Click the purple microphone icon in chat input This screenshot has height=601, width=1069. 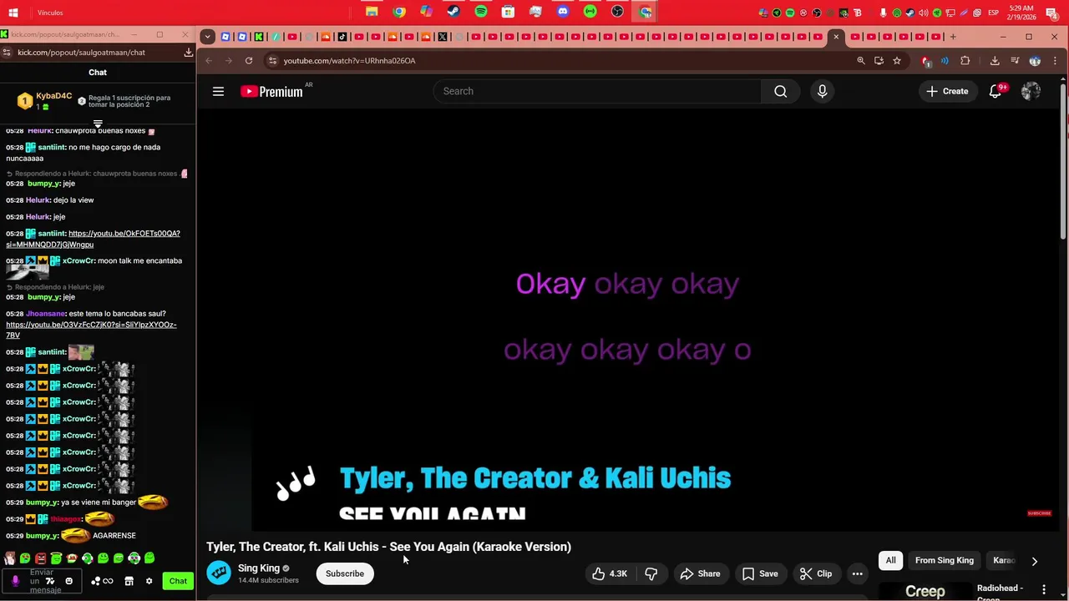(15, 581)
